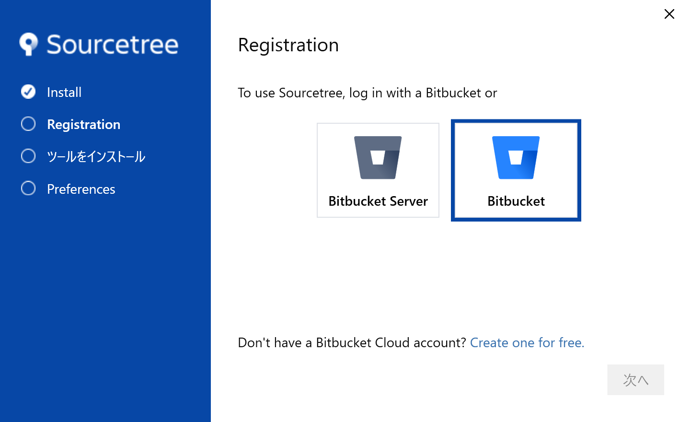Click the ツールをインストール step circle

tap(28, 156)
